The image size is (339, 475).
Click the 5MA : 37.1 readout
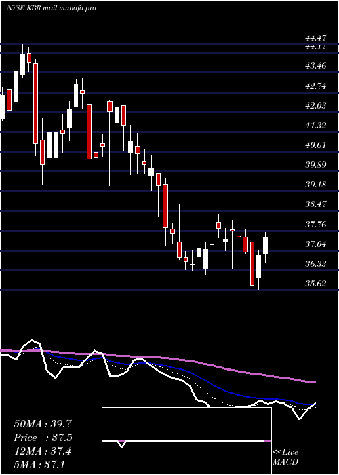click(x=39, y=464)
